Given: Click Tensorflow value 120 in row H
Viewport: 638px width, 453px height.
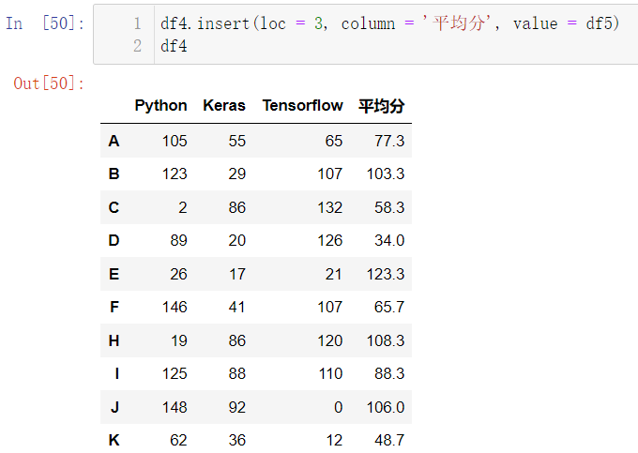Looking at the screenshot, I should coord(330,340).
